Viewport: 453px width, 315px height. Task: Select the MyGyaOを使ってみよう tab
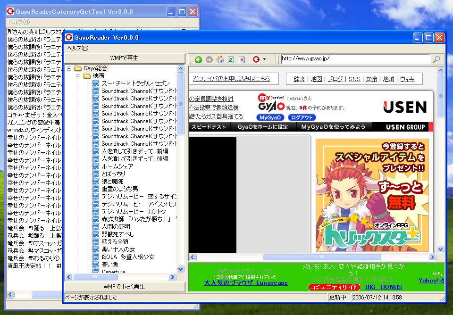[334, 127]
